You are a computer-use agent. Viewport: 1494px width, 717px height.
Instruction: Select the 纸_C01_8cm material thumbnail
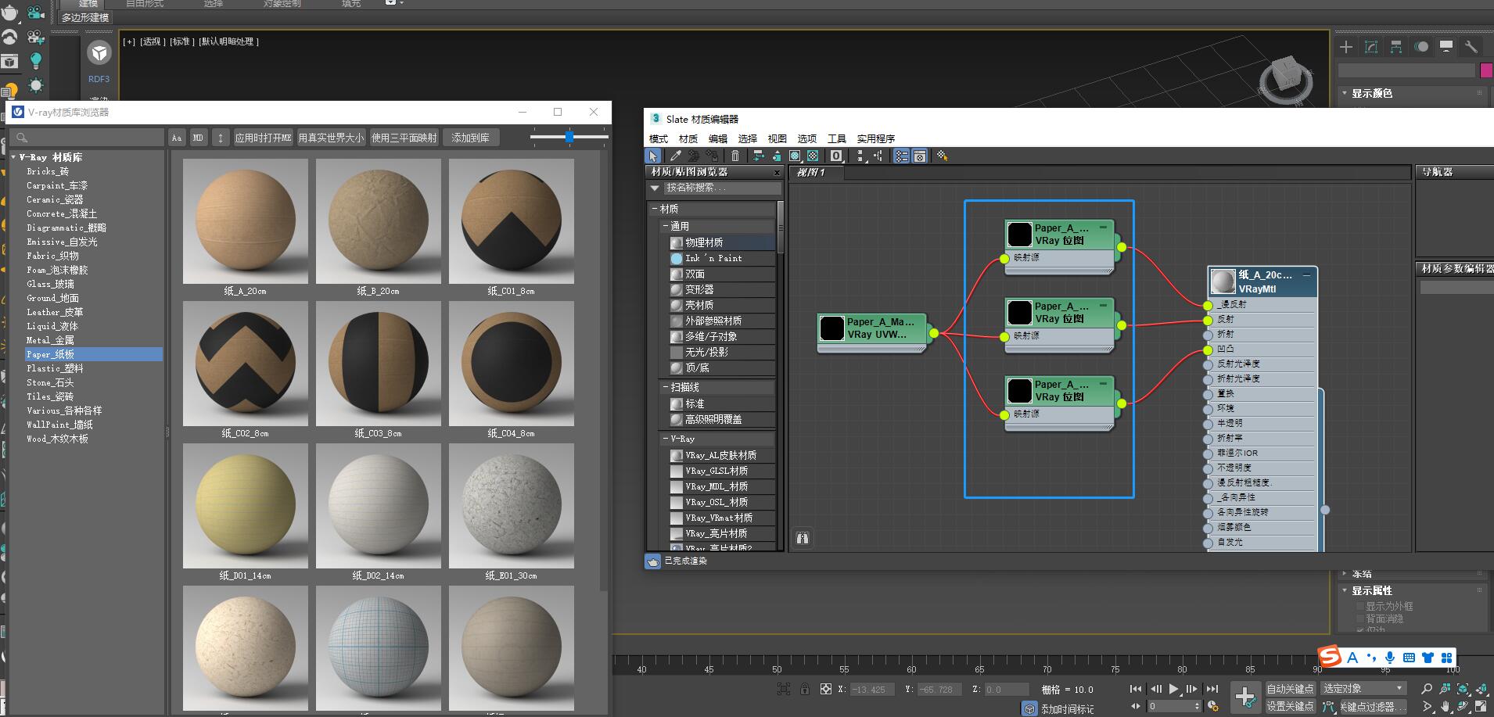point(512,221)
